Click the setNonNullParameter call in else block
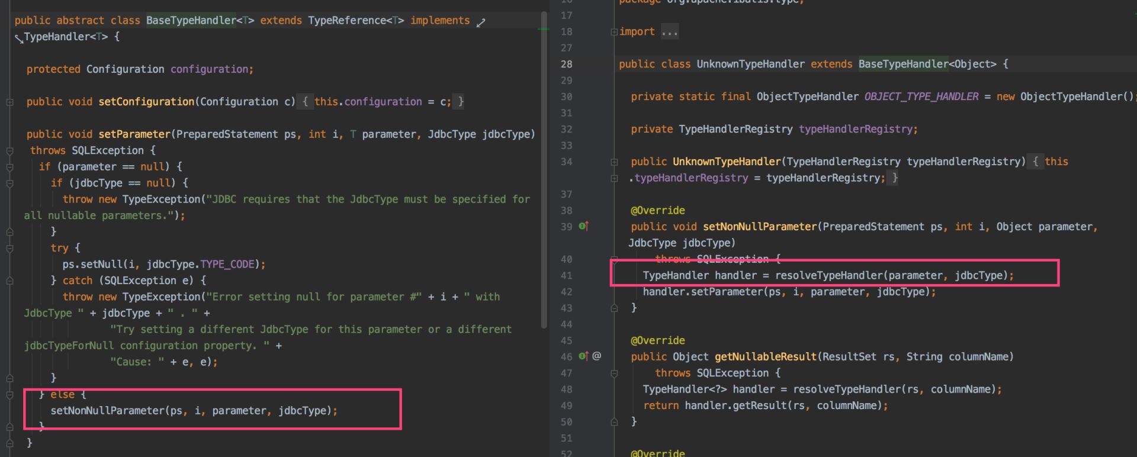Screen dimensions: 1137x457 (x=107, y=410)
